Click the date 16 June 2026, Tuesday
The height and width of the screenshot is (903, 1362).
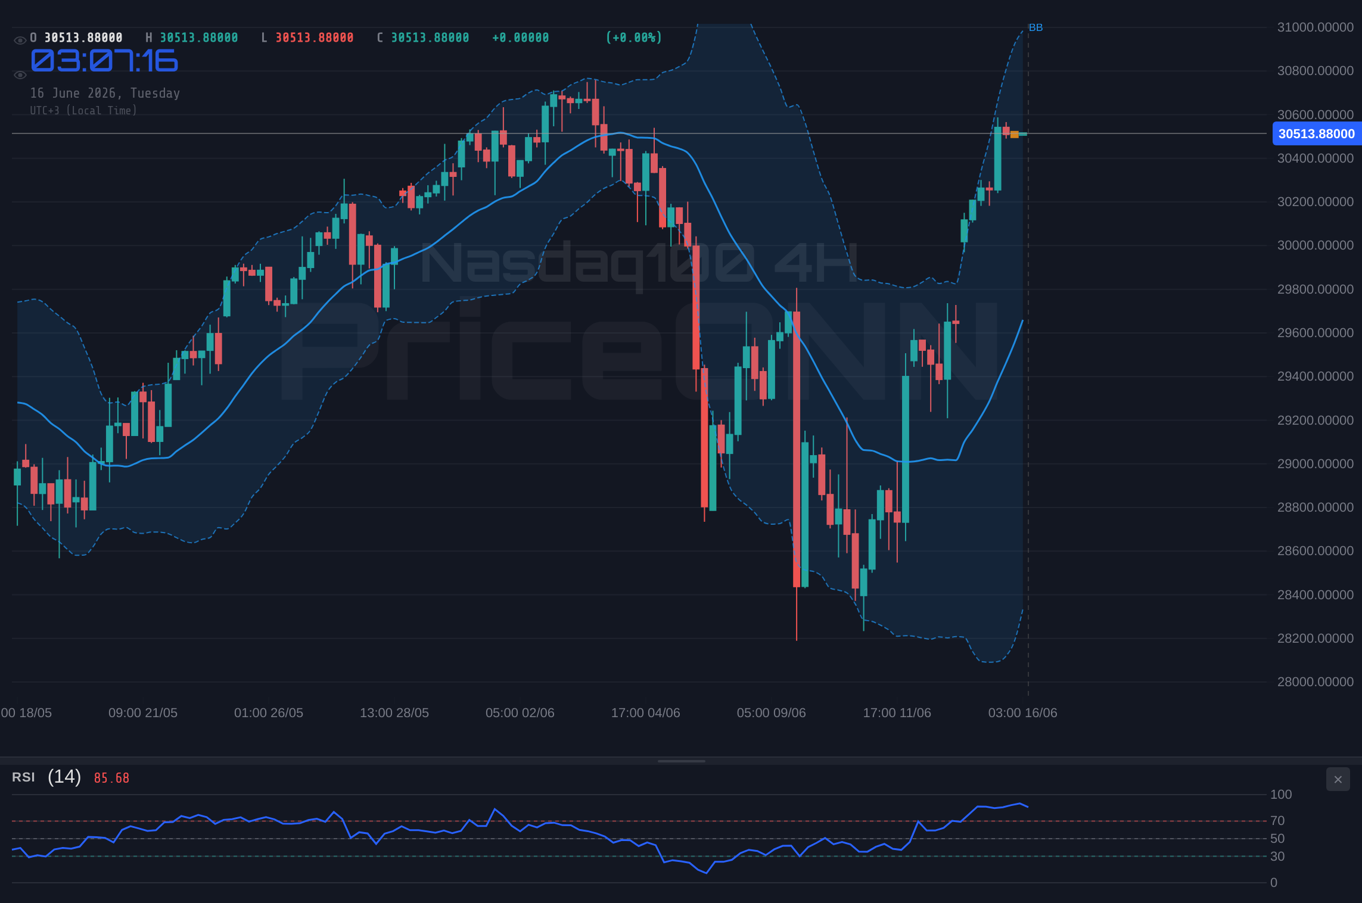[x=105, y=93]
